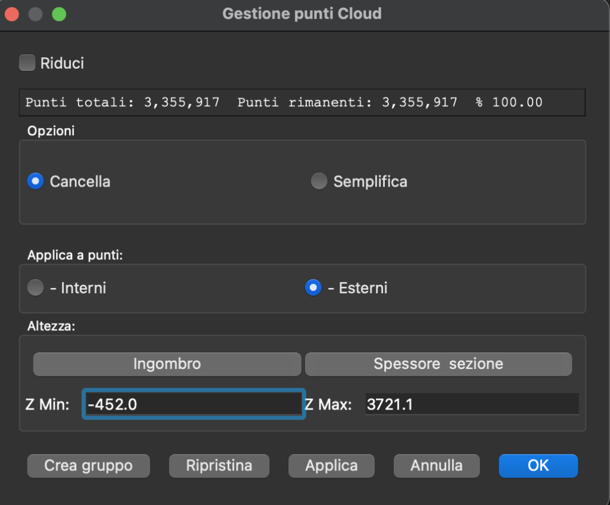
Task: Confirm with the blue OK button
Action: pos(538,466)
